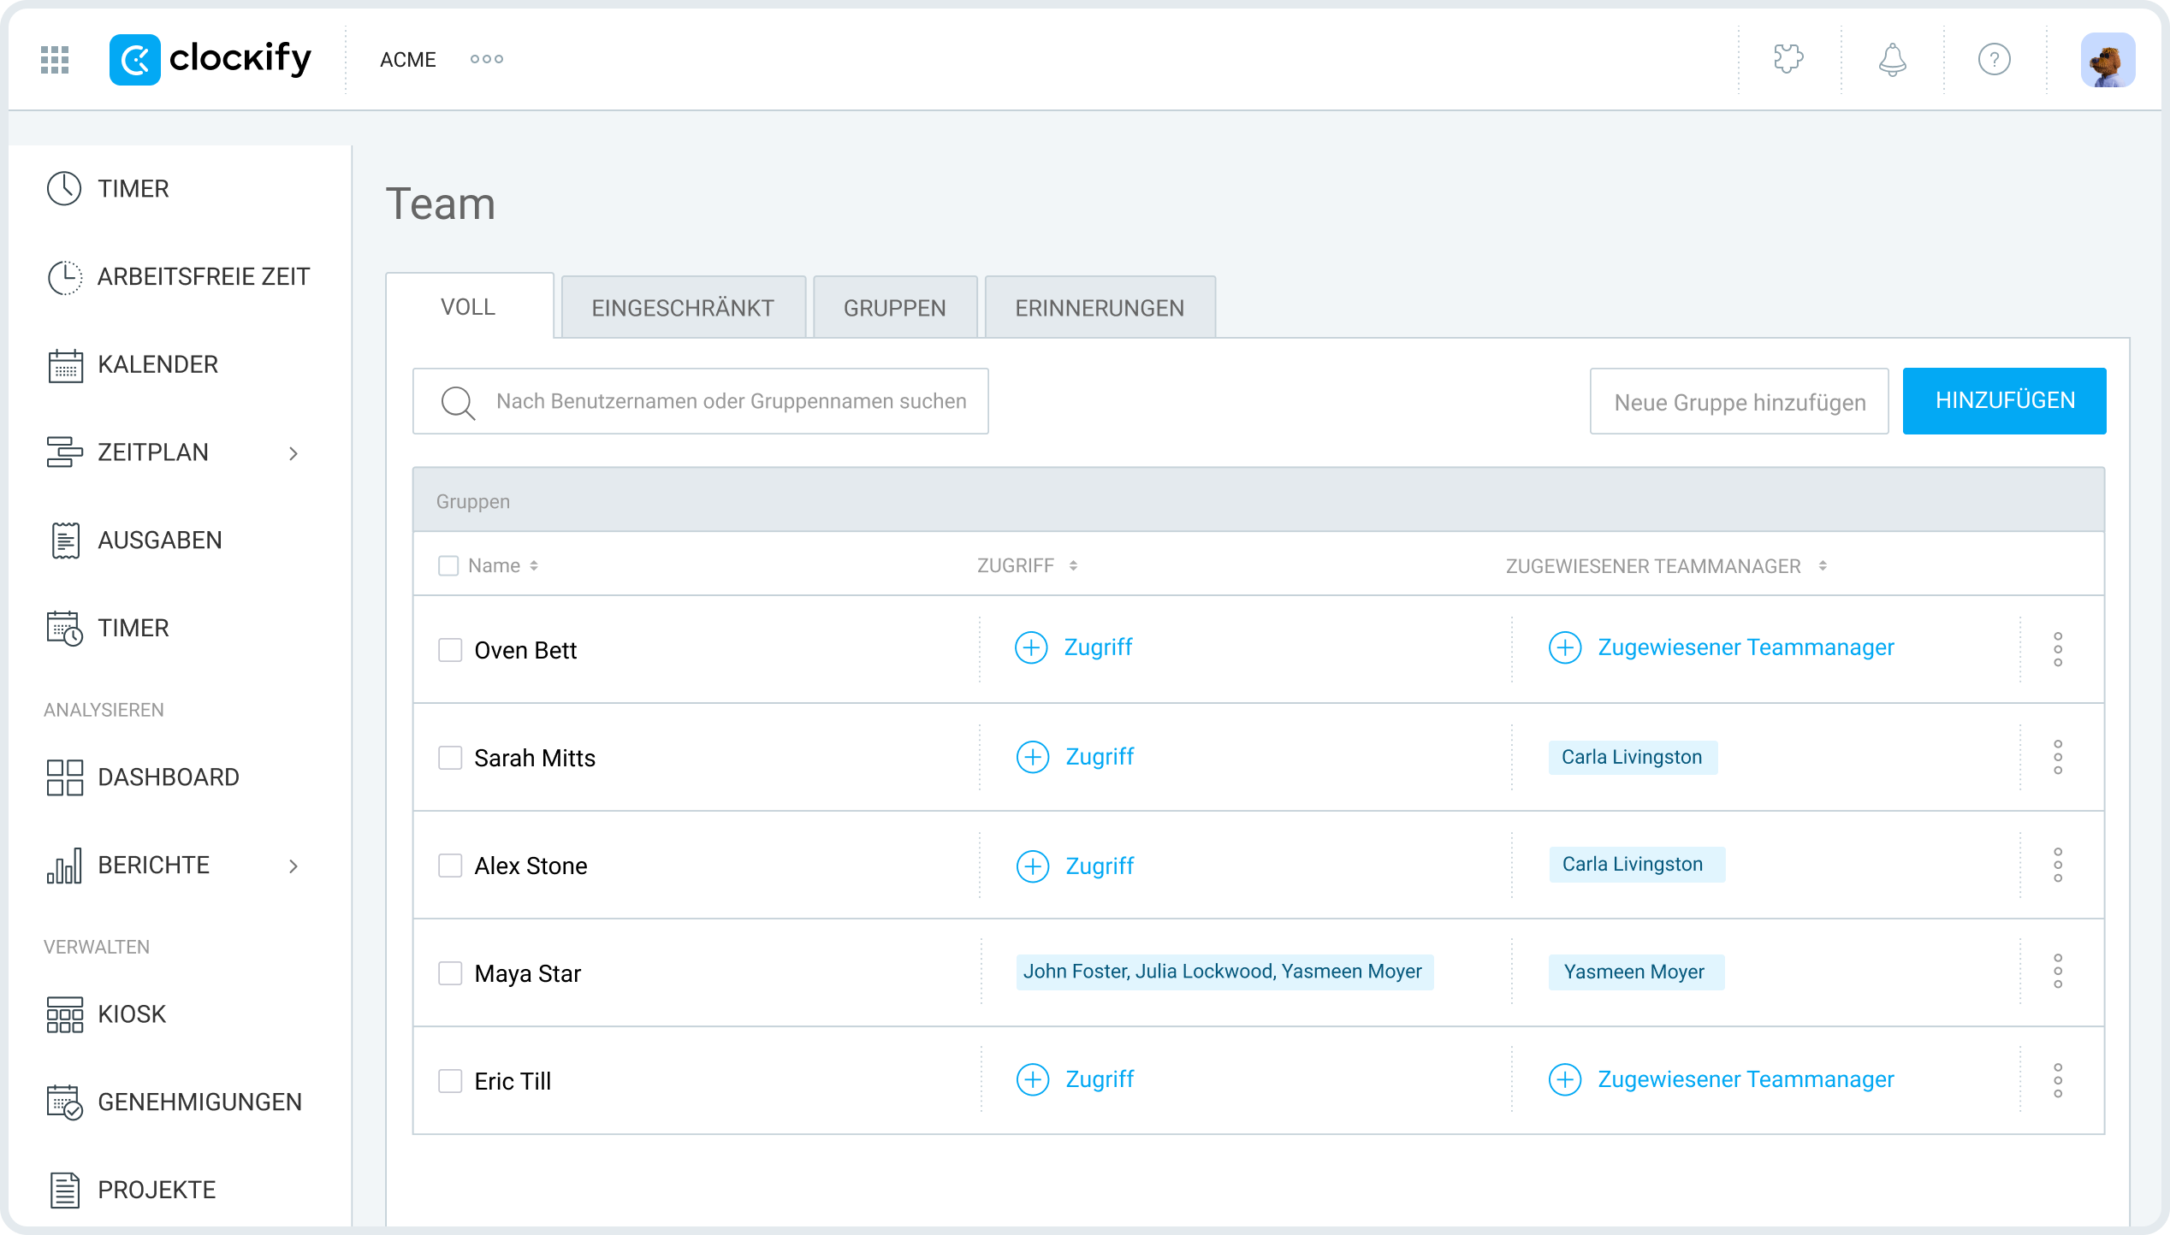Click the Kalender icon
2170x1235 pixels.
tap(65, 365)
